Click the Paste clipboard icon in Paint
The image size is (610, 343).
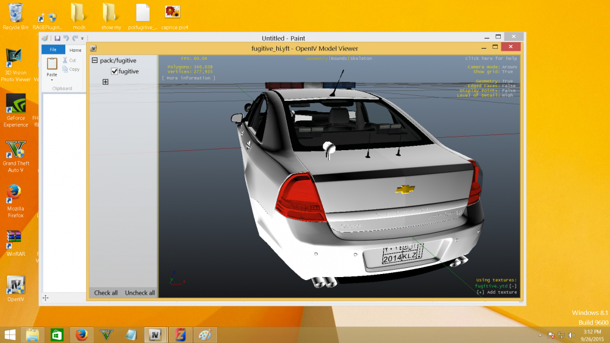coord(52,63)
